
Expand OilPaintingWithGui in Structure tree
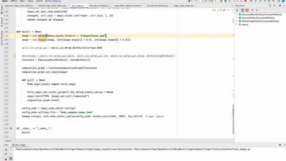236,21
